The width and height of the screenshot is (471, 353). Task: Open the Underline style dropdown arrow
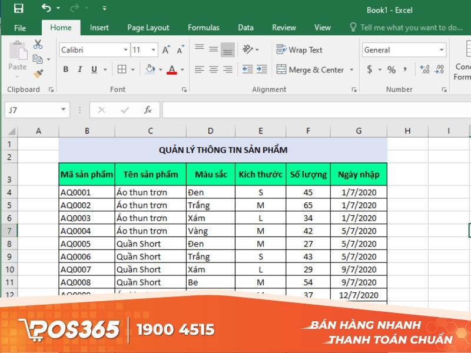tap(105, 70)
